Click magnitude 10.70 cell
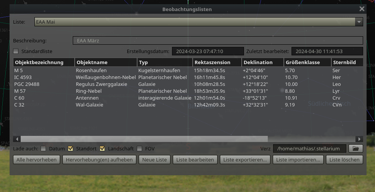Viewport: 375px width, 192px height. (x=291, y=77)
